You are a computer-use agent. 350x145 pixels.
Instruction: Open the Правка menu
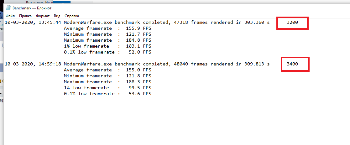tap(25, 16)
